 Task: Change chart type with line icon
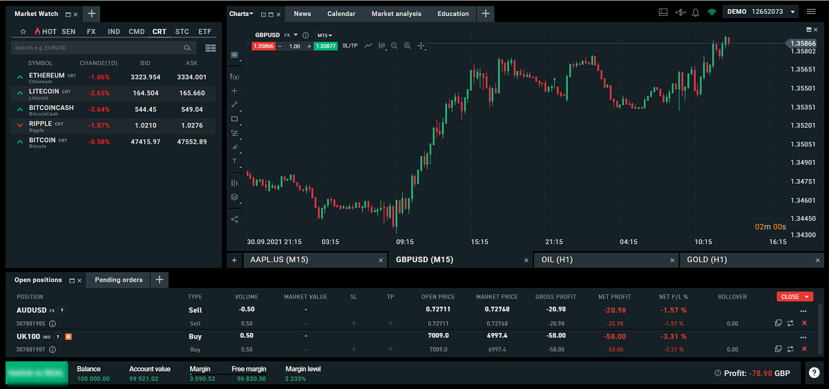pos(369,46)
